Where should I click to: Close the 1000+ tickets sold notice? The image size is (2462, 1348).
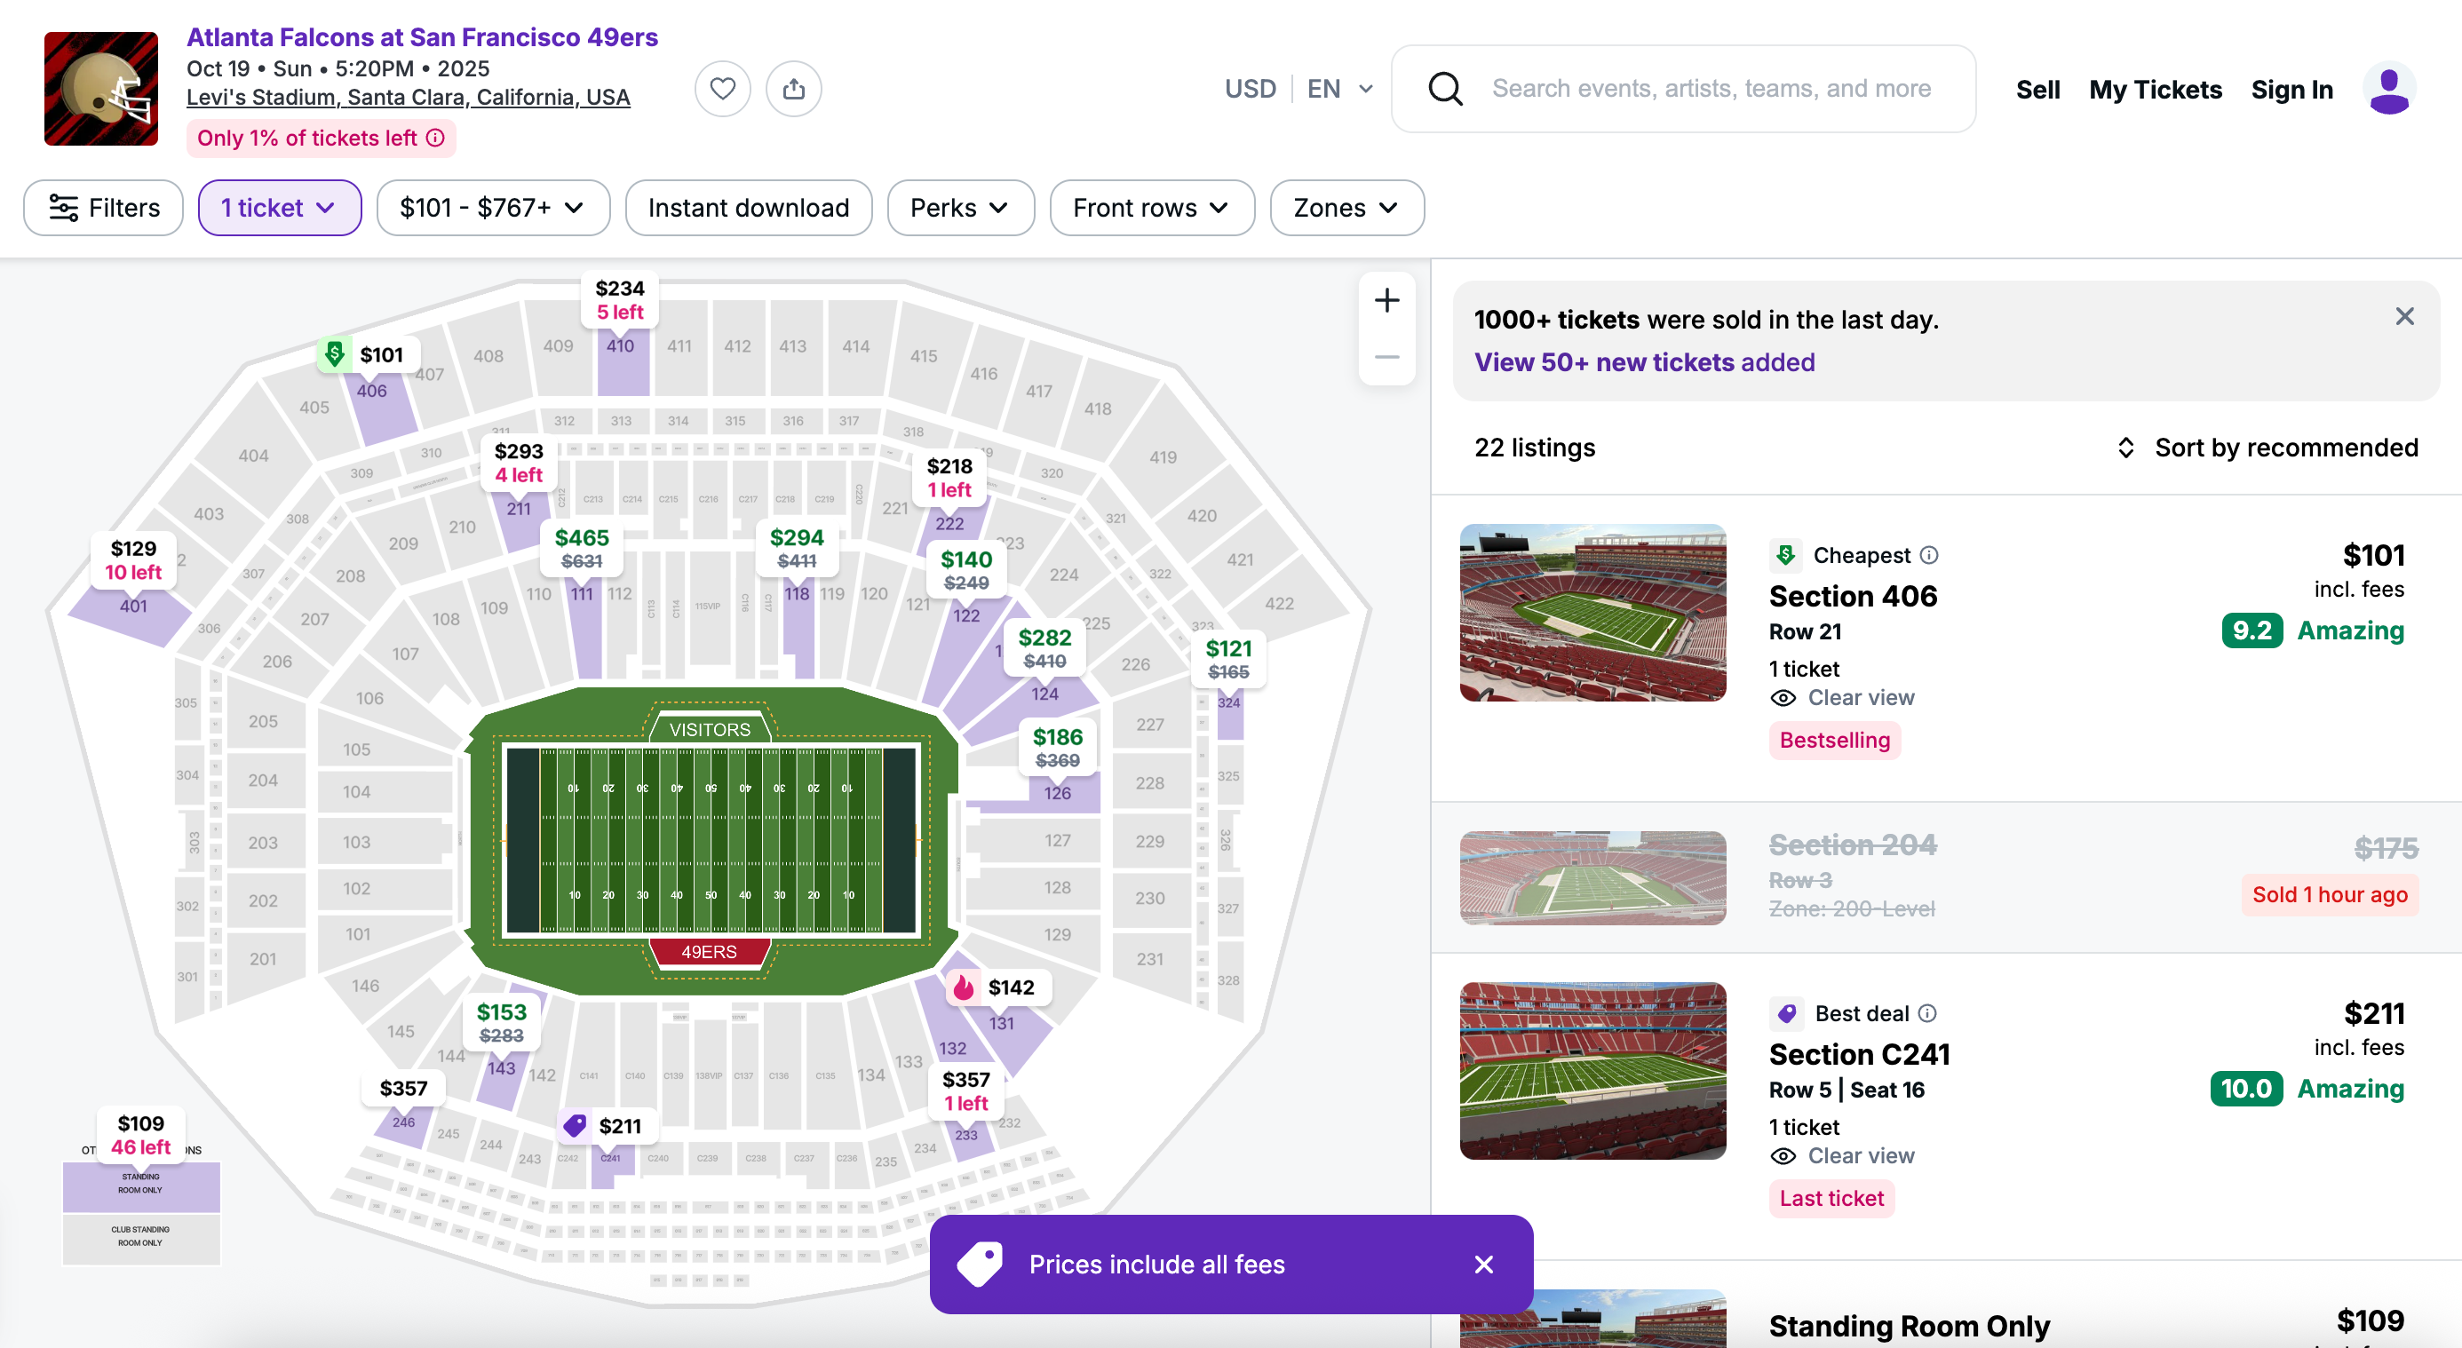pyautogui.click(x=2404, y=317)
